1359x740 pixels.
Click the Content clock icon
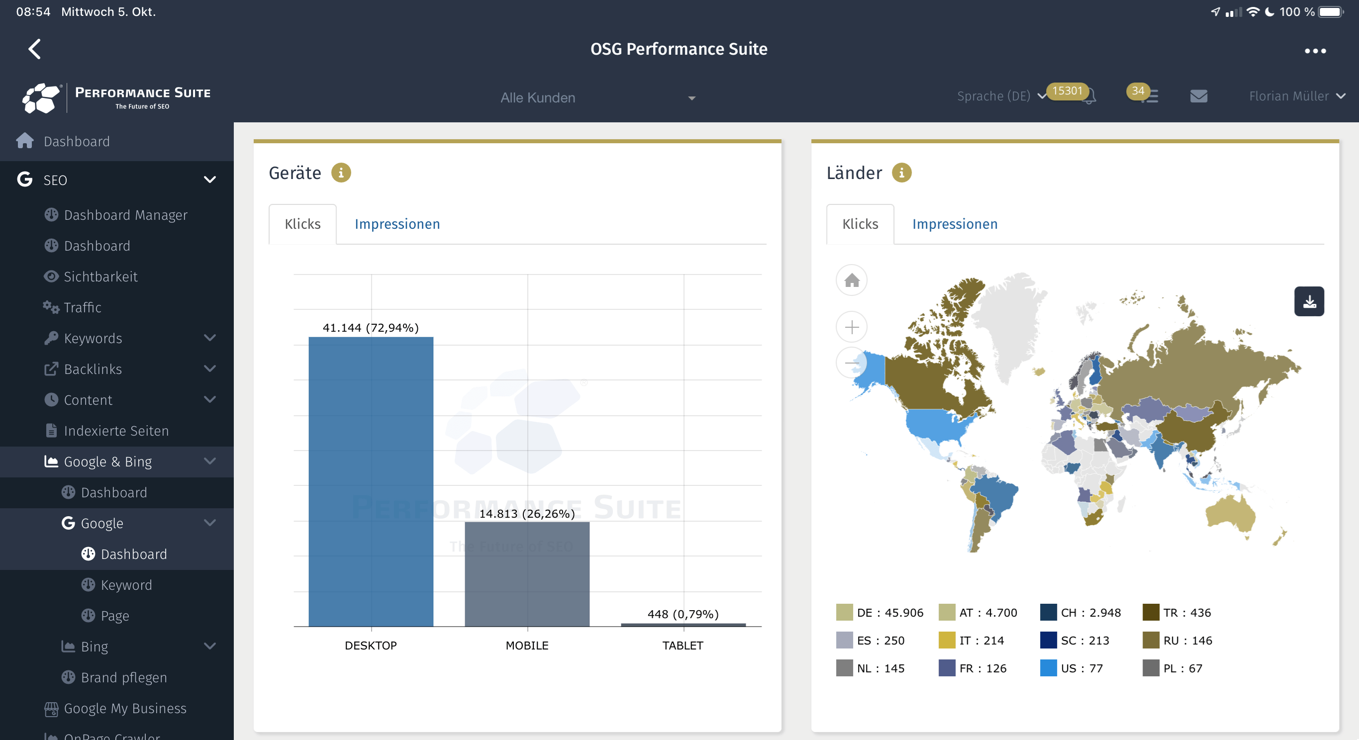[x=51, y=399]
